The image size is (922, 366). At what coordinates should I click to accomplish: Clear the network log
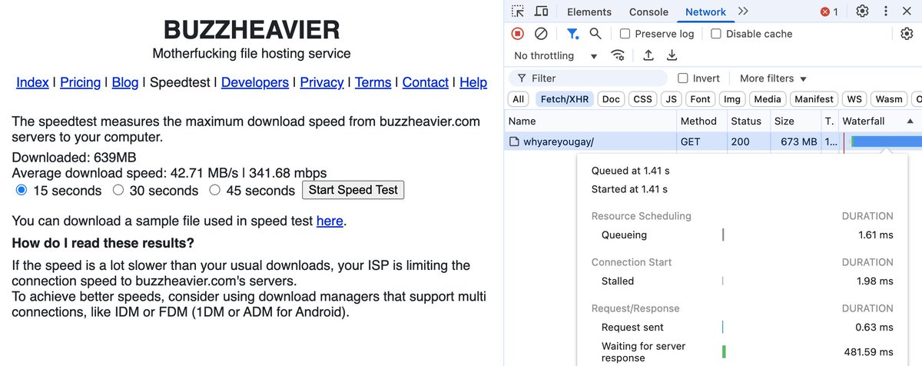click(x=541, y=34)
